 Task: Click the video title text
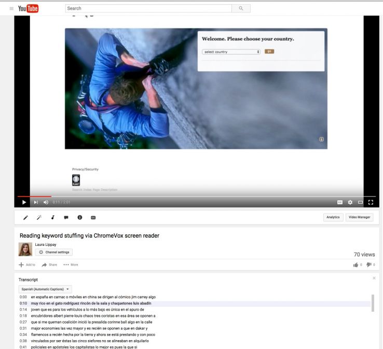pyautogui.click(x=89, y=235)
